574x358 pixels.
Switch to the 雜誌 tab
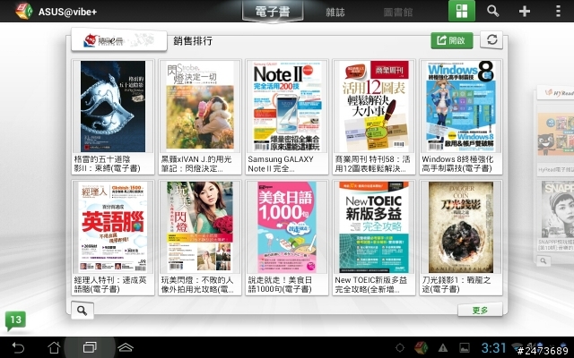(335, 13)
